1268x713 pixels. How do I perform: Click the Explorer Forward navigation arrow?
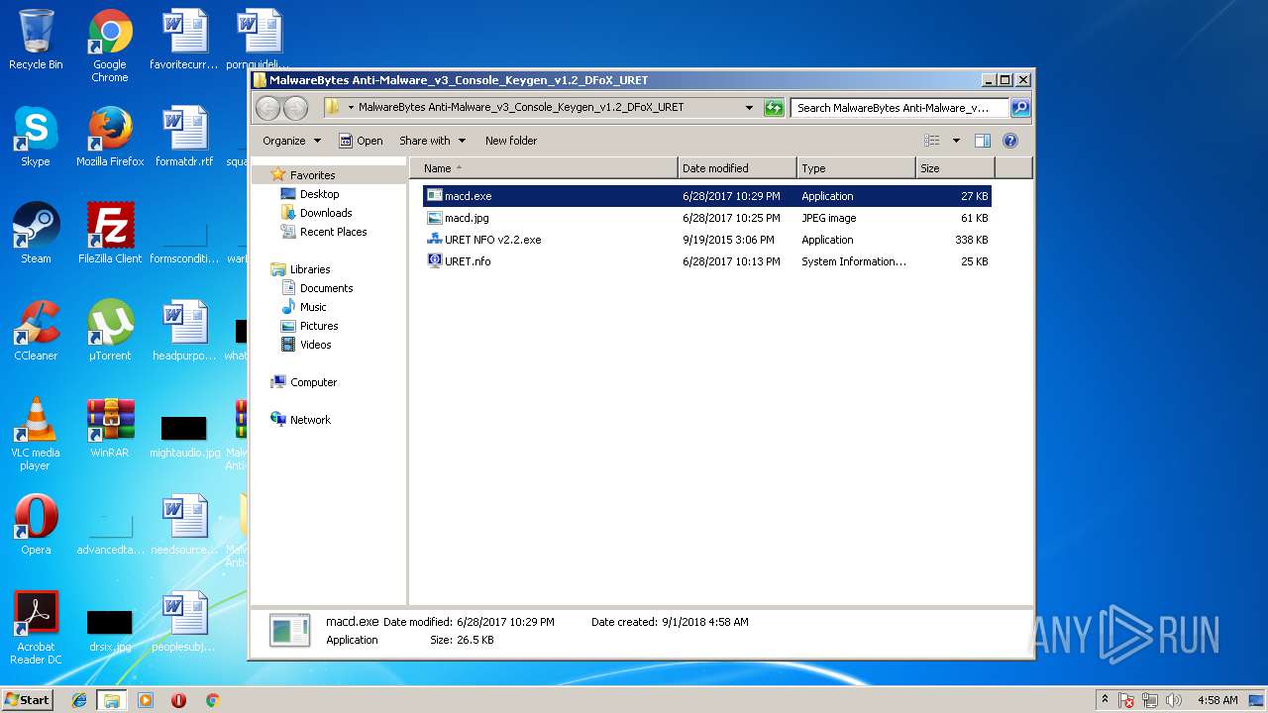tap(295, 108)
